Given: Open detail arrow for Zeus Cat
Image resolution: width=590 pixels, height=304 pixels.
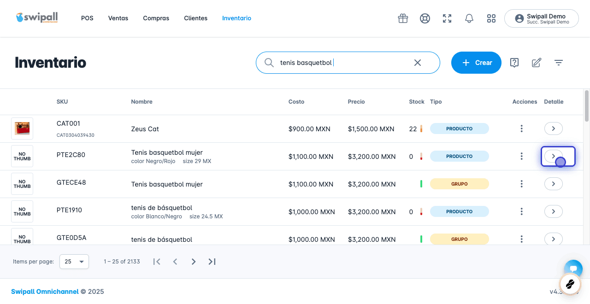Looking at the screenshot, I should [x=554, y=129].
